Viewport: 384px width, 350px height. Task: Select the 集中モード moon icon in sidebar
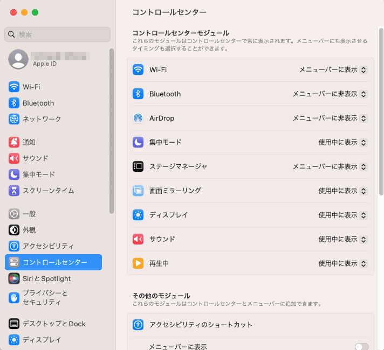click(x=14, y=174)
